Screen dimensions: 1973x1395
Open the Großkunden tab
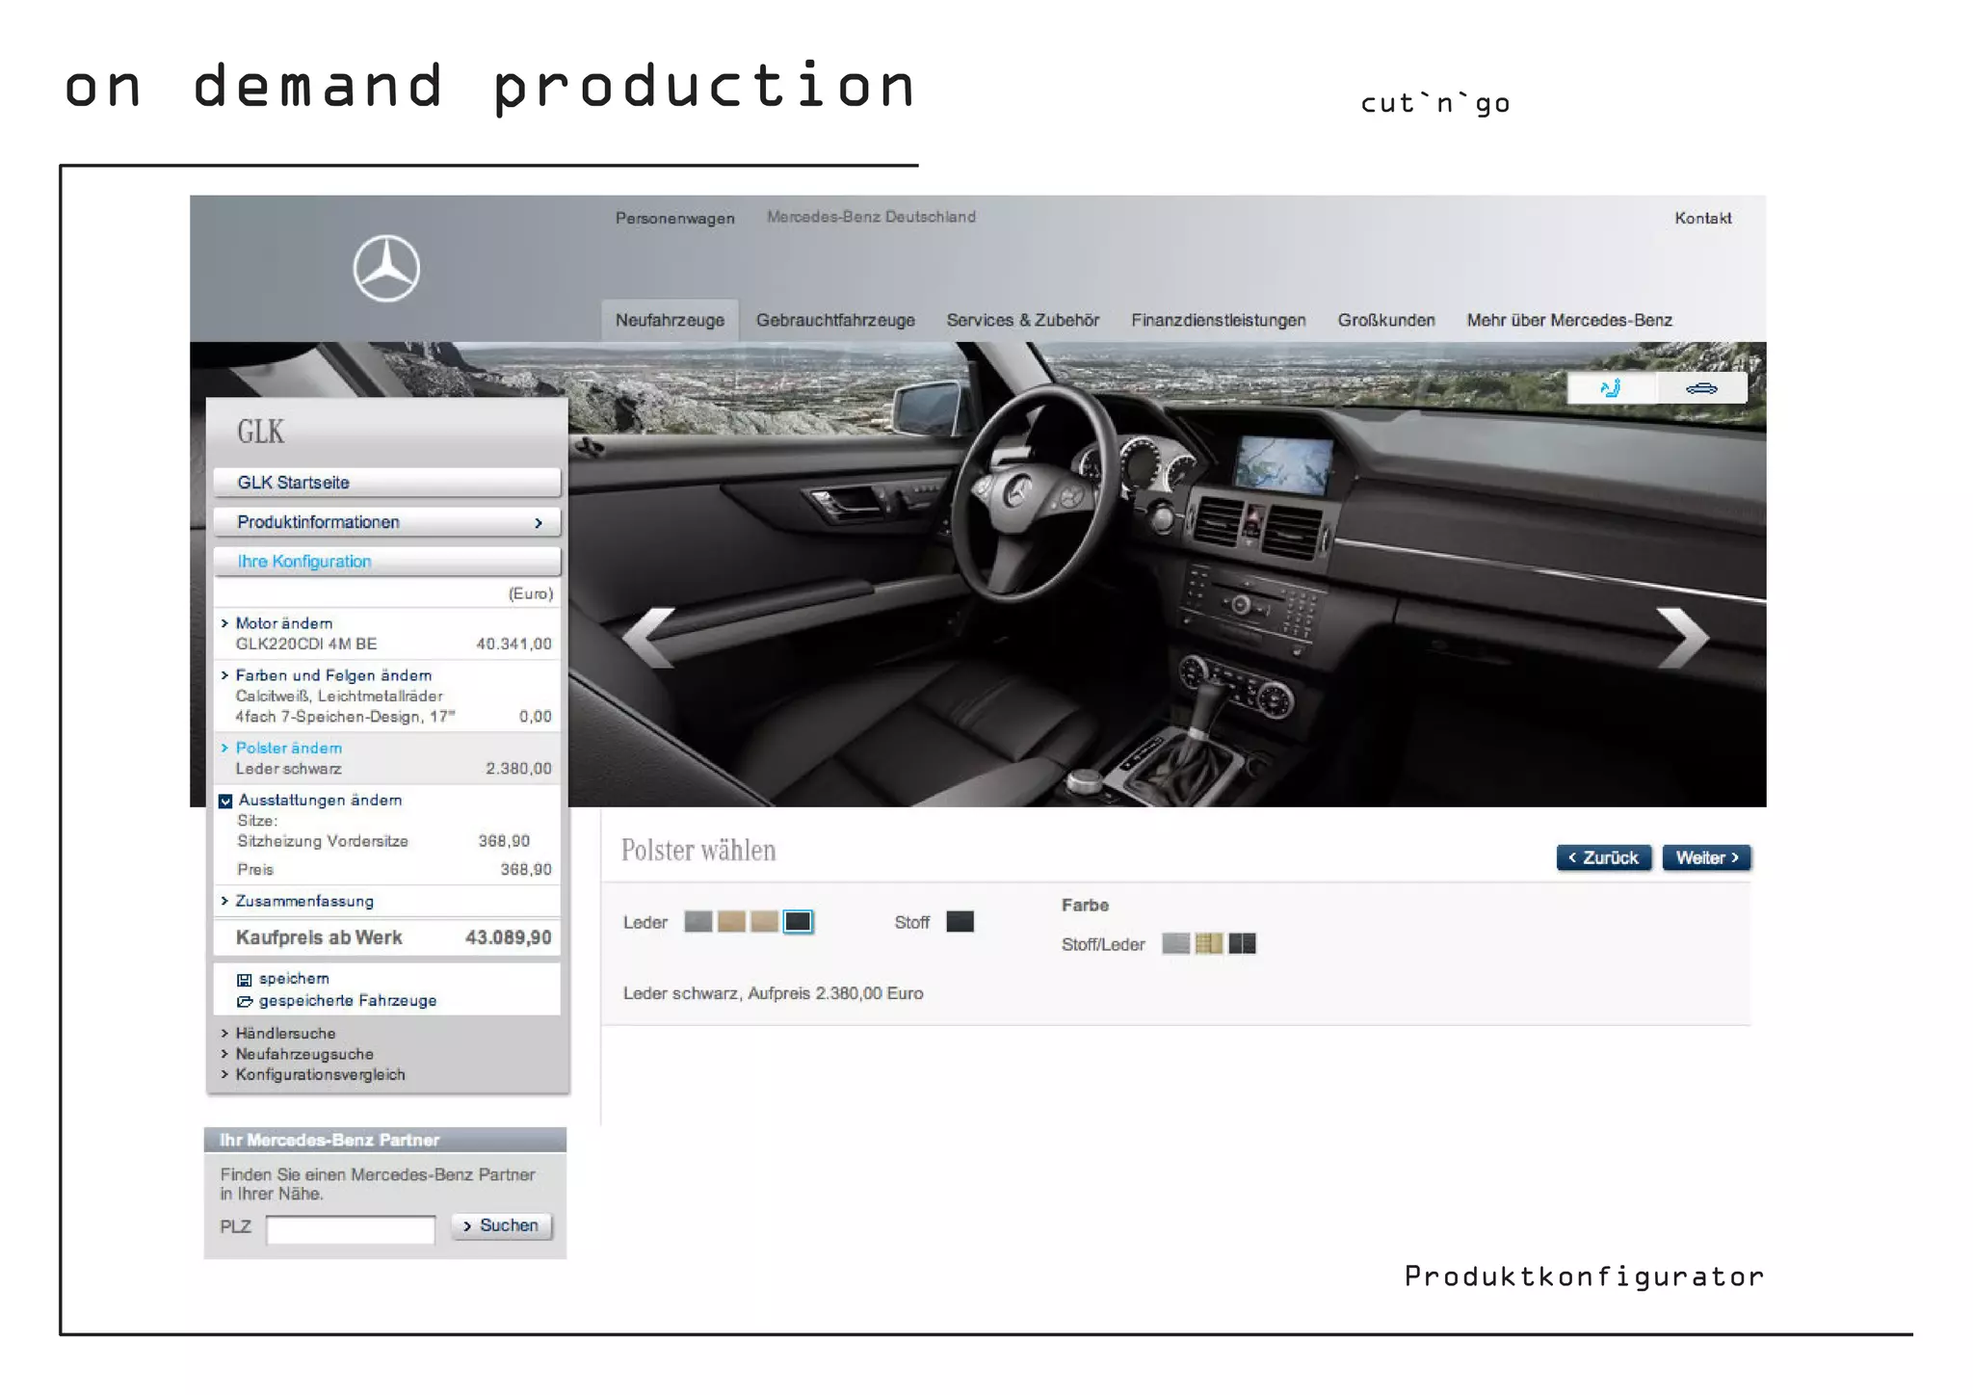coord(1386,320)
